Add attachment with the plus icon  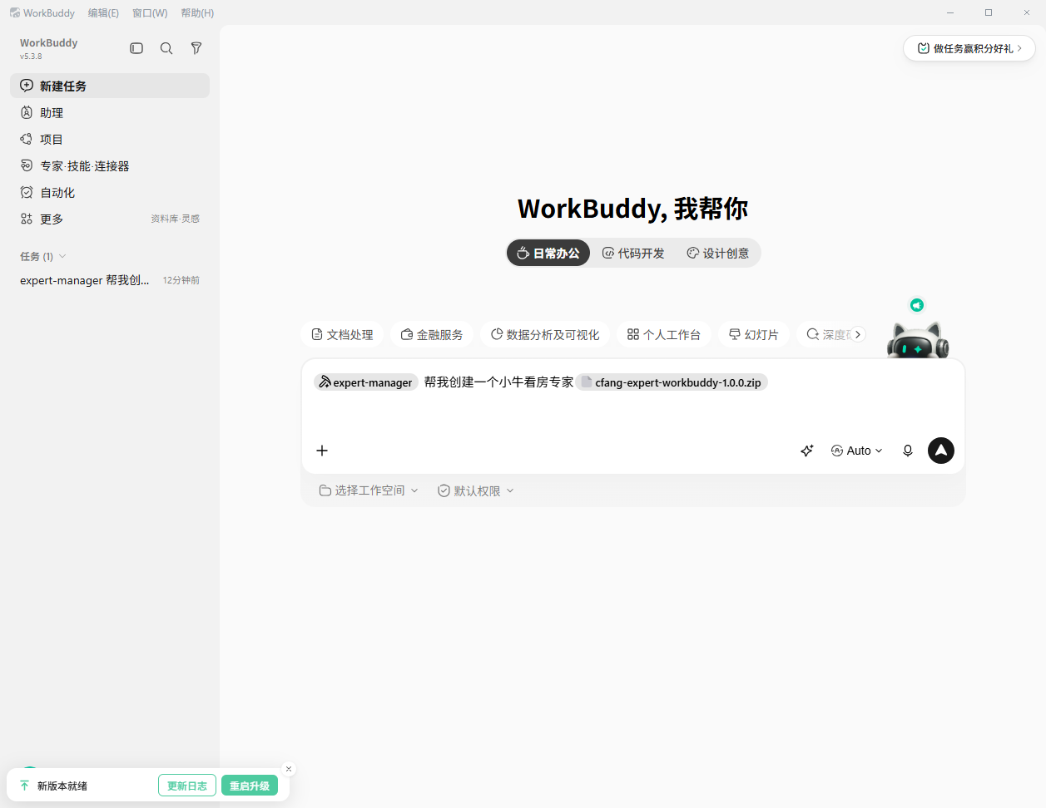pos(322,451)
